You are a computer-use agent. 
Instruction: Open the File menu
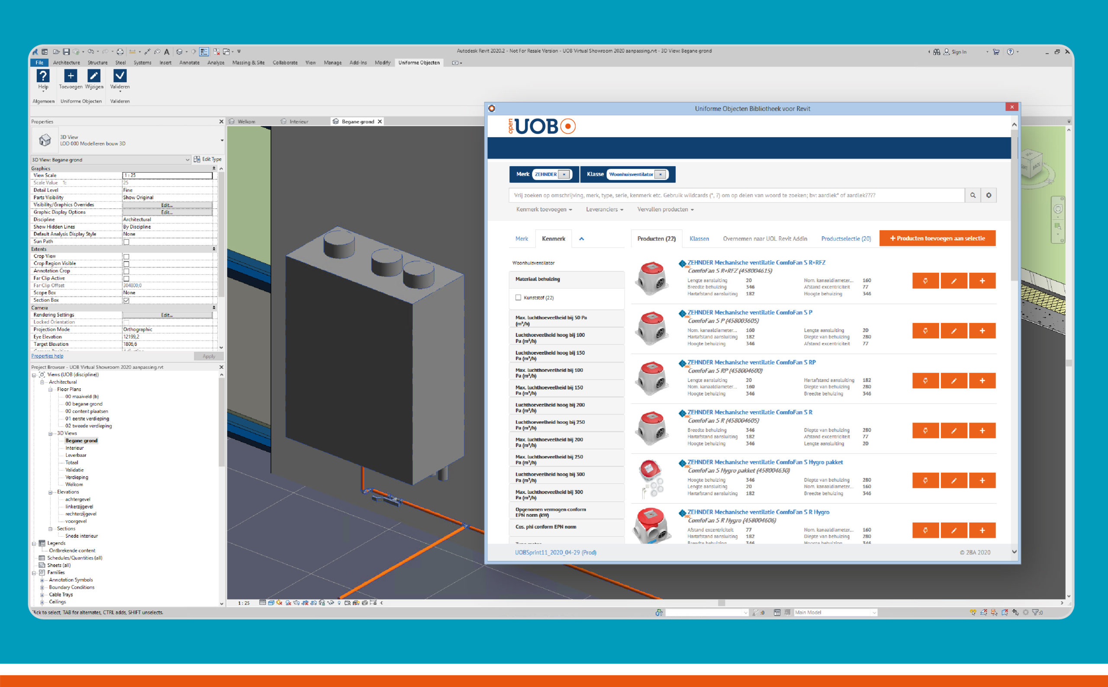pos(39,63)
